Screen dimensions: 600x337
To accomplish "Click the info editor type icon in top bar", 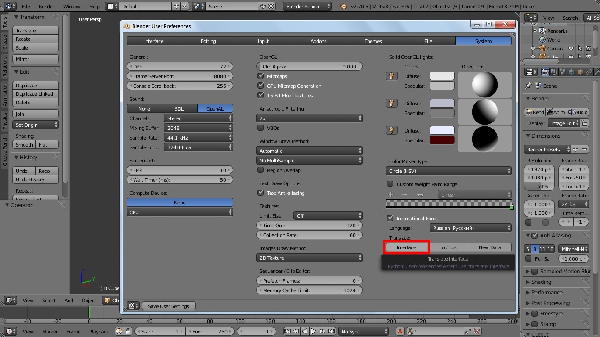I will click(x=10, y=6).
